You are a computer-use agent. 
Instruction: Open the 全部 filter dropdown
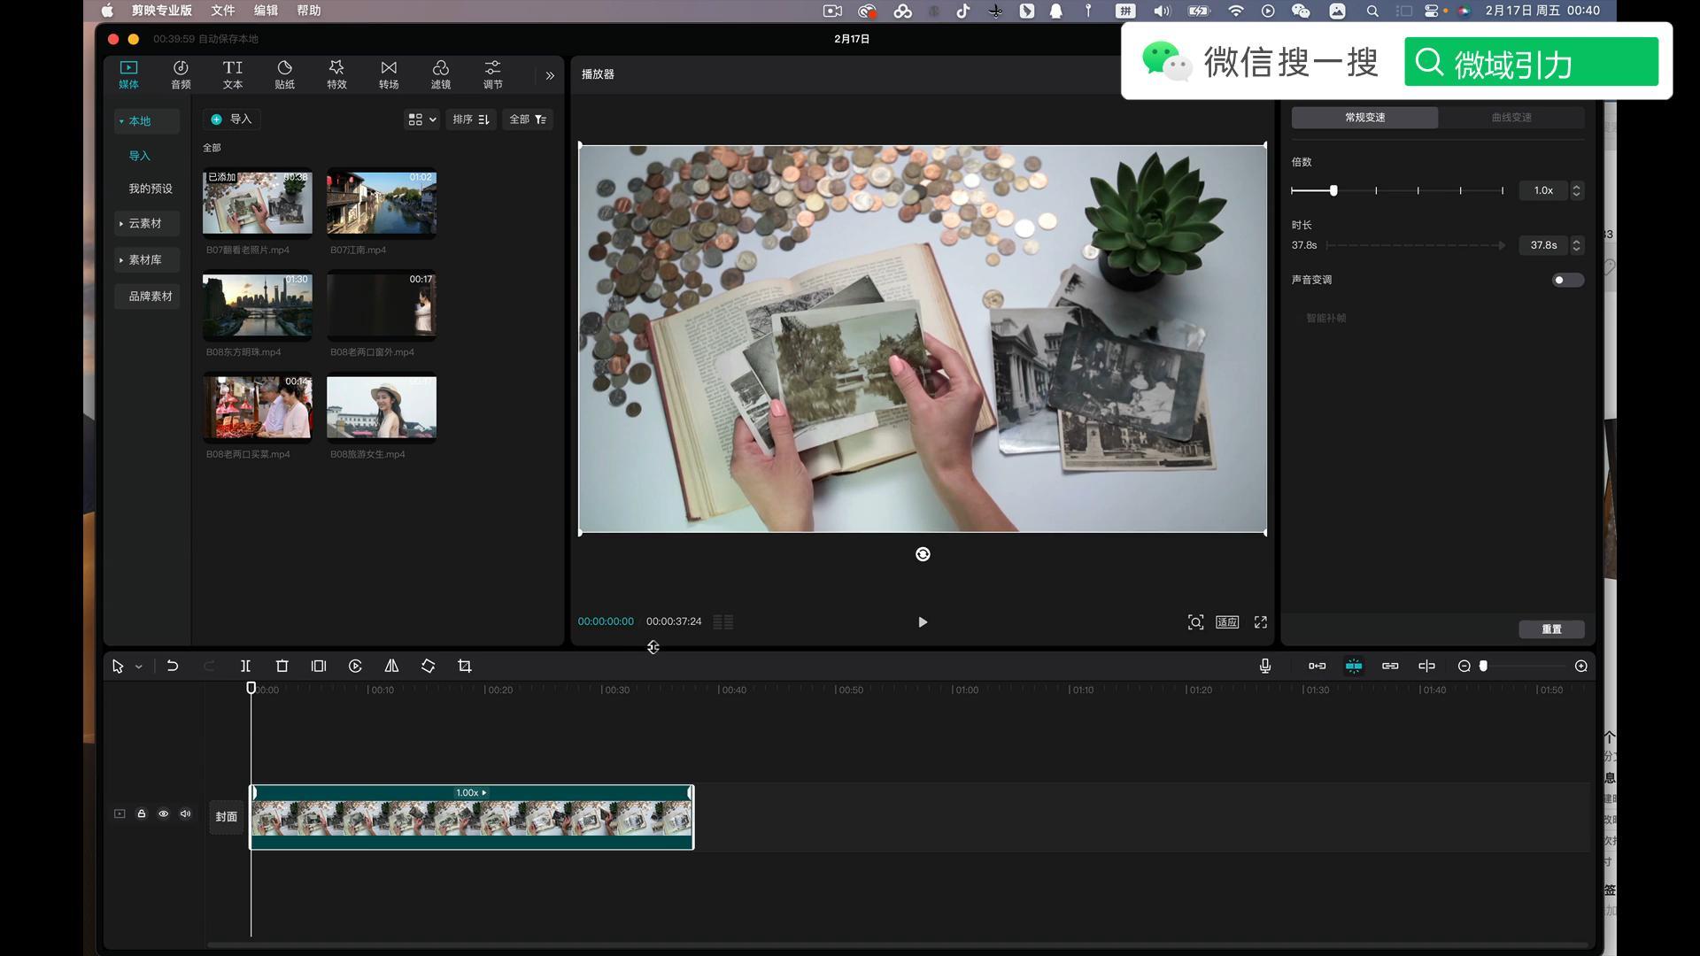point(528,119)
